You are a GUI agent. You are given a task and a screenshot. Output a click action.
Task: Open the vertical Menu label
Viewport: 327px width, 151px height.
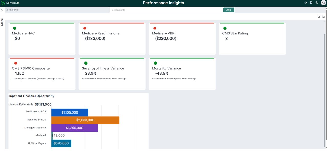2,22
